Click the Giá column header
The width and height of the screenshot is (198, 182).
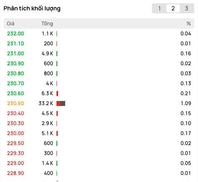click(x=10, y=24)
